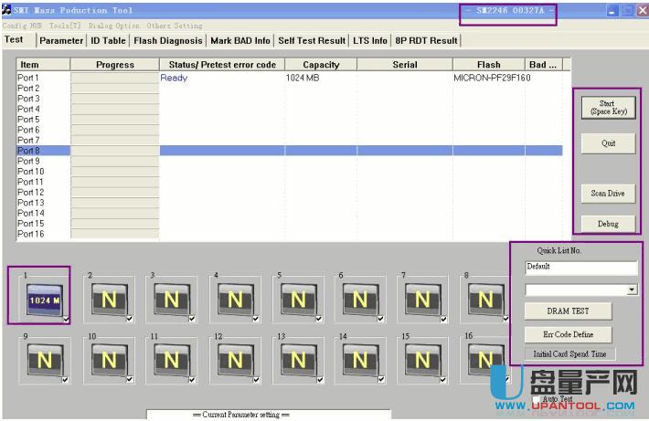Viewport: 649px width, 421px height.
Task: Toggle the checkbox under port 1 icon
Action: point(66,318)
